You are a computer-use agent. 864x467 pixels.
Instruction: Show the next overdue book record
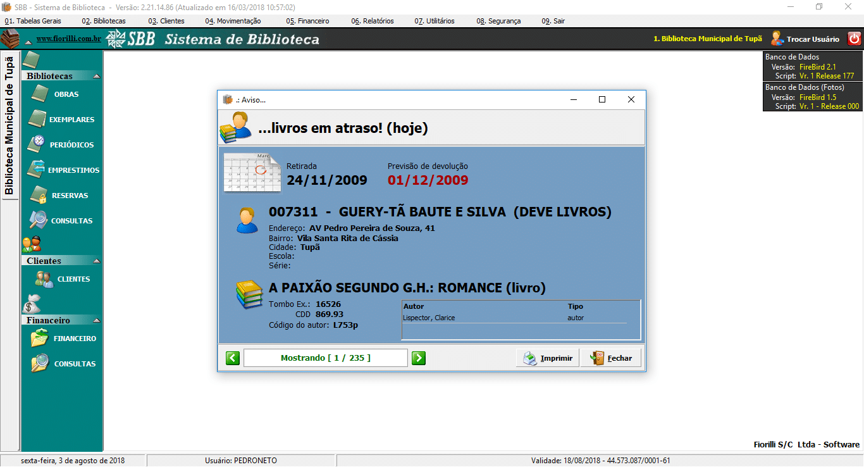(418, 358)
